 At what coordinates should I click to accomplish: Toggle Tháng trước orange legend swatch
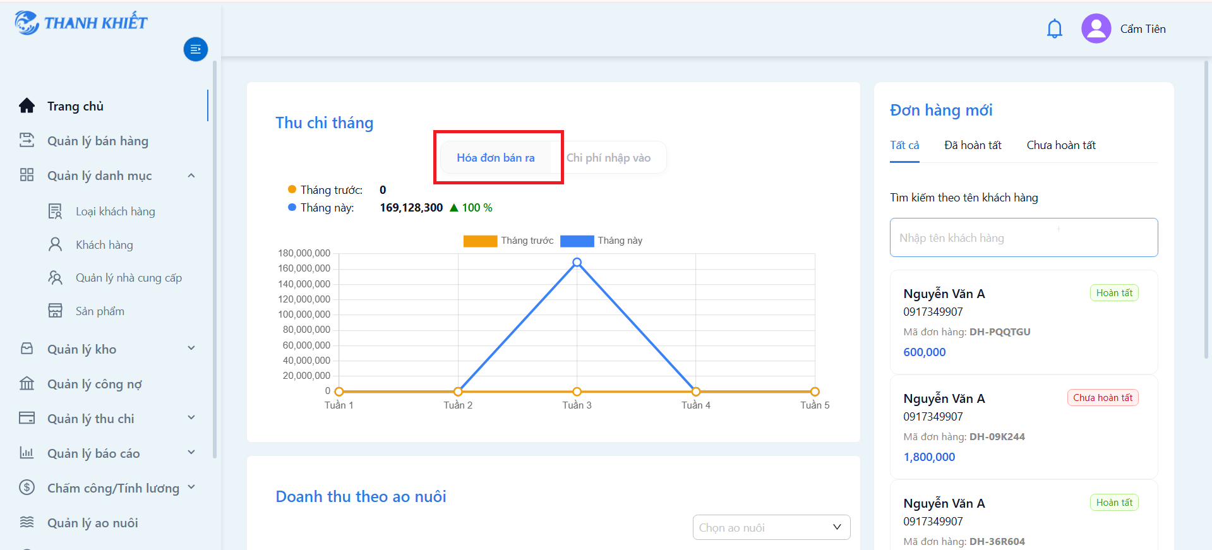(480, 241)
